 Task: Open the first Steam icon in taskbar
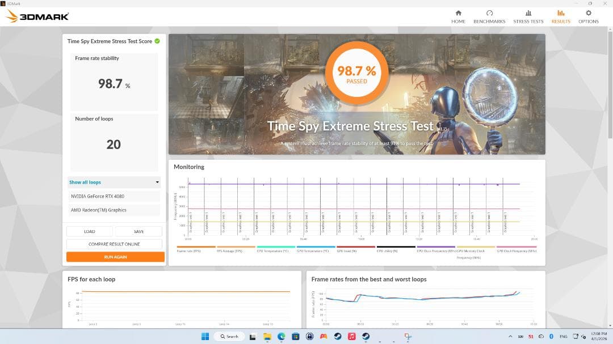(x=337, y=336)
